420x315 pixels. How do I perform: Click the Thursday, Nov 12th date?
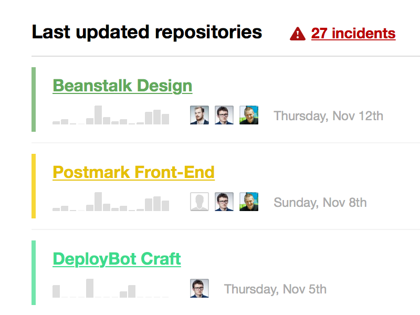point(328,115)
